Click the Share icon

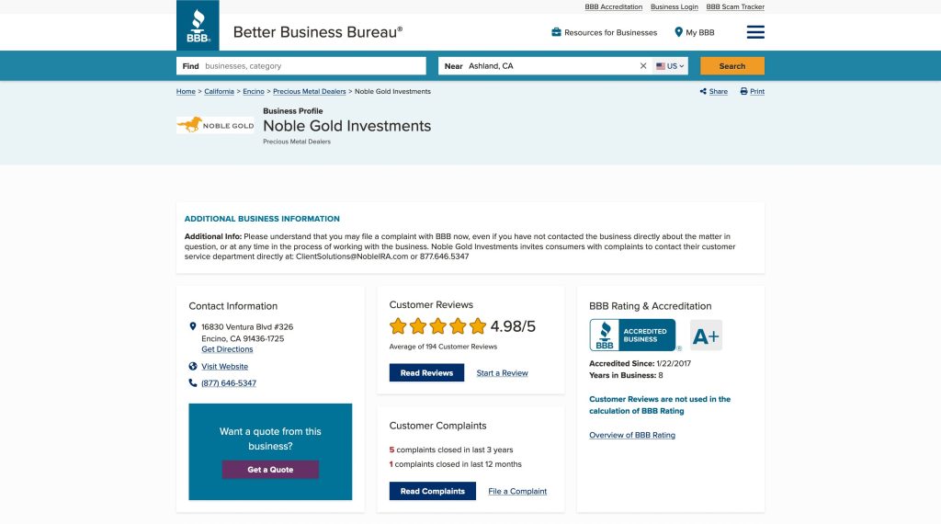point(703,92)
